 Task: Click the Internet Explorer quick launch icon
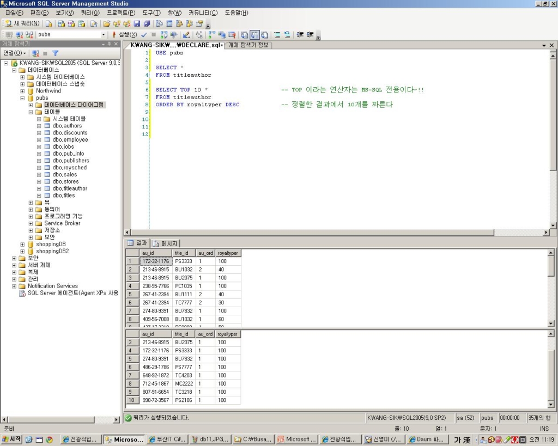tap(29, 439)
